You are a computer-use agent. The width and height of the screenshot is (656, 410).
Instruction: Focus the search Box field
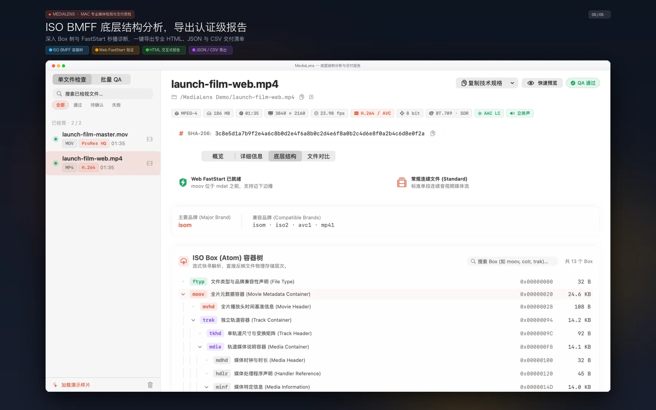click(512, 261)
